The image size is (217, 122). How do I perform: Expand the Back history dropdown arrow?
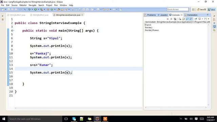point(111,9)
